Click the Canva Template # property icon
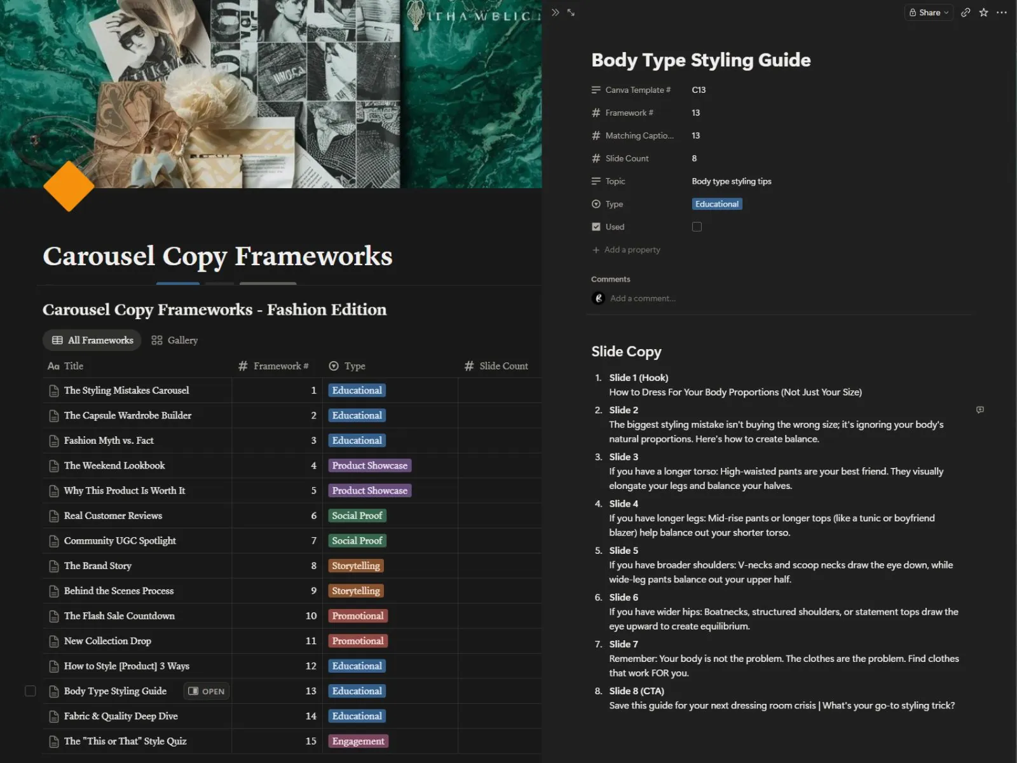This screenshot has height=763, width=1017. tap(596, 90)
